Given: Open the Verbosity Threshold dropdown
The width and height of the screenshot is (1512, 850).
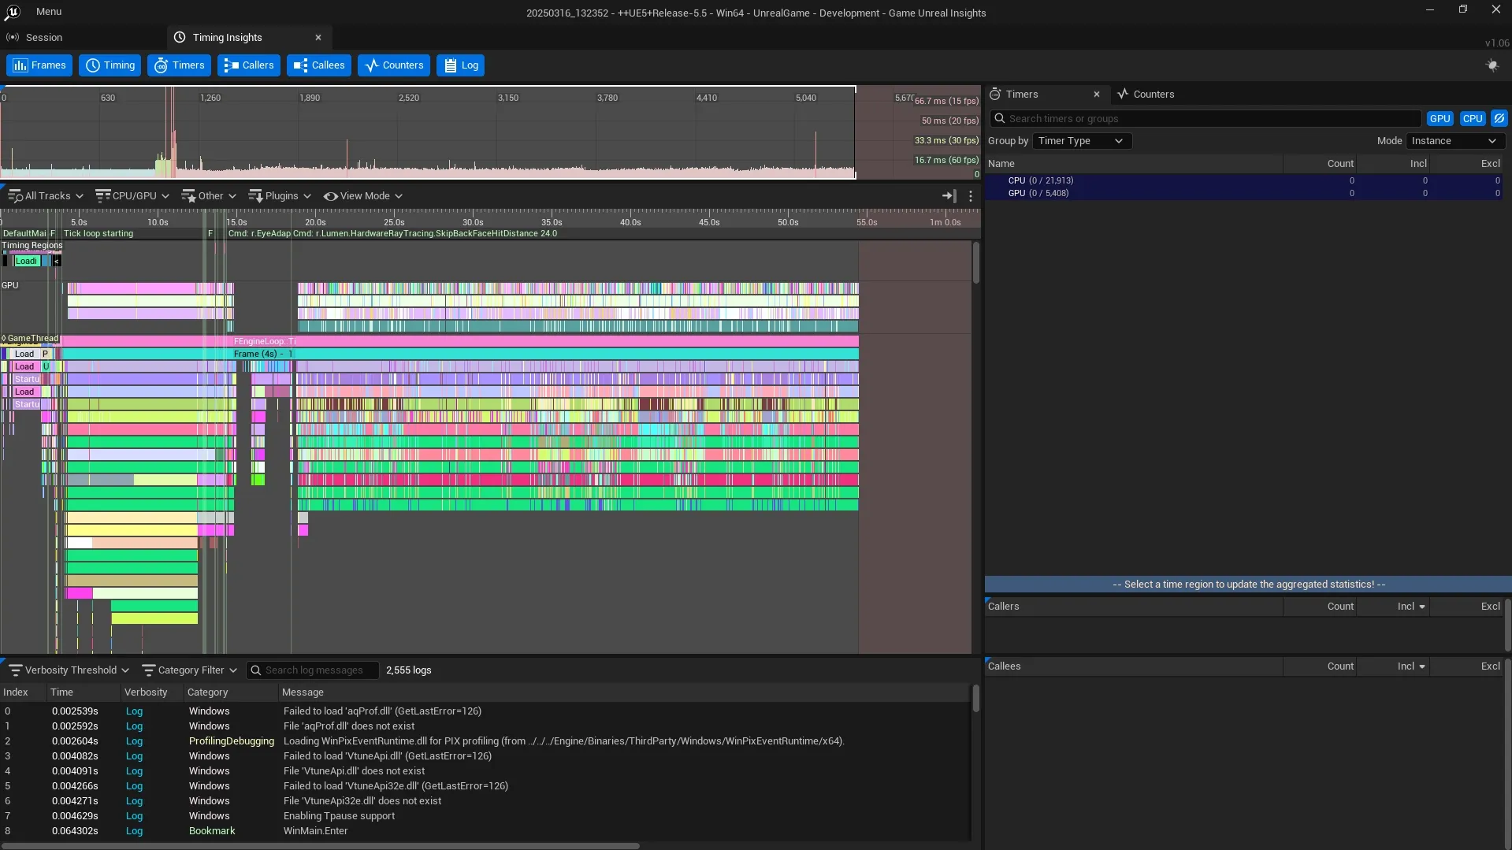Looking at the screenshot, I should pyautogui.click(x=69, y=670).
